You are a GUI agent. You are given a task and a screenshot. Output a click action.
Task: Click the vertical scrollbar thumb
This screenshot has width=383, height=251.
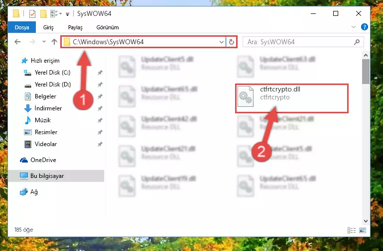coord(366,71)
